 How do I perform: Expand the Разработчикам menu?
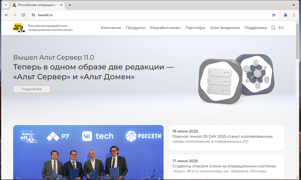(x=165, y=28)
